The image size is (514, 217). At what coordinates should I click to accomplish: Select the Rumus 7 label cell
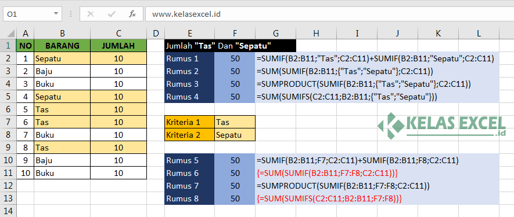189,186
